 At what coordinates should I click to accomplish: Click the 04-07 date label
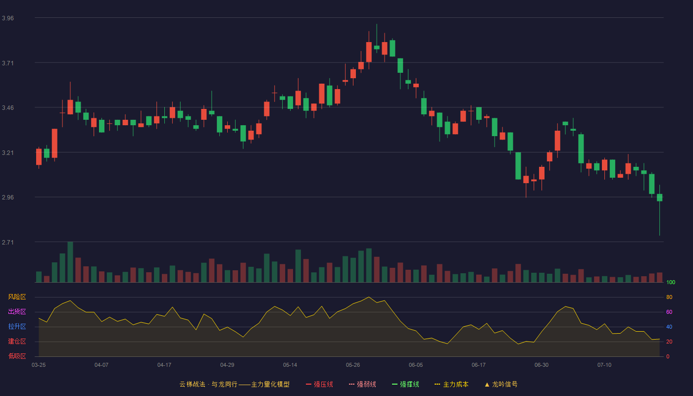(x=101, y=365)
